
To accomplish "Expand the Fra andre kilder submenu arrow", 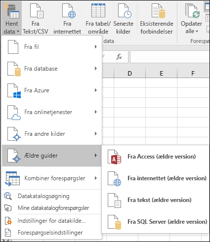I will click(96, 134).
